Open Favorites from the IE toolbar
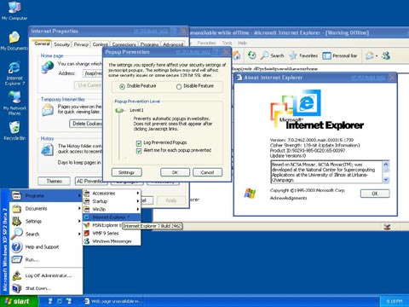The height and width of the screenshot is (307, 409). [303, 55]
